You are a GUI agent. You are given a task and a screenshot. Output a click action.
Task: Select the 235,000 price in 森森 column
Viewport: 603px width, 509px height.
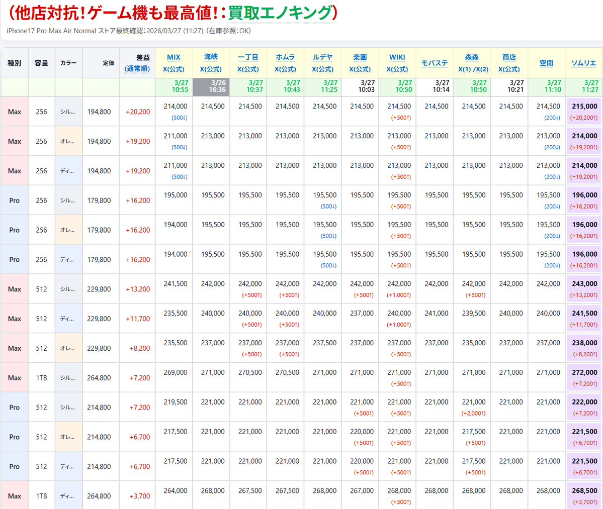coord(474,343)
